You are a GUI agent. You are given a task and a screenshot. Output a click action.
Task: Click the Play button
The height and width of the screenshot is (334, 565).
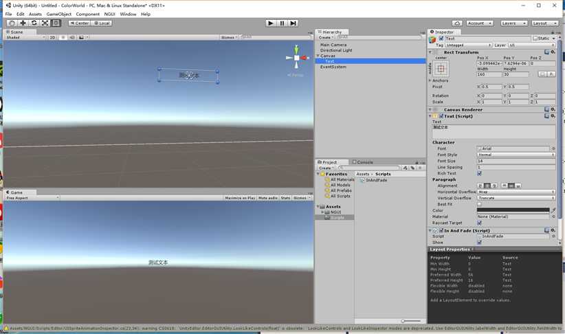coord(271,23)
